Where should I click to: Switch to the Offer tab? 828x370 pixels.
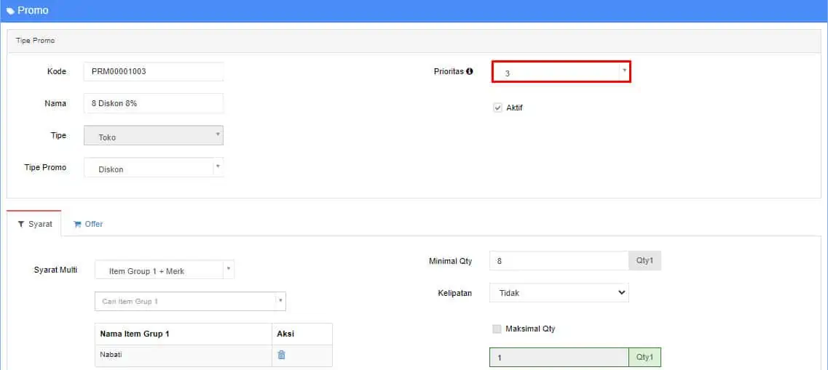87,224
